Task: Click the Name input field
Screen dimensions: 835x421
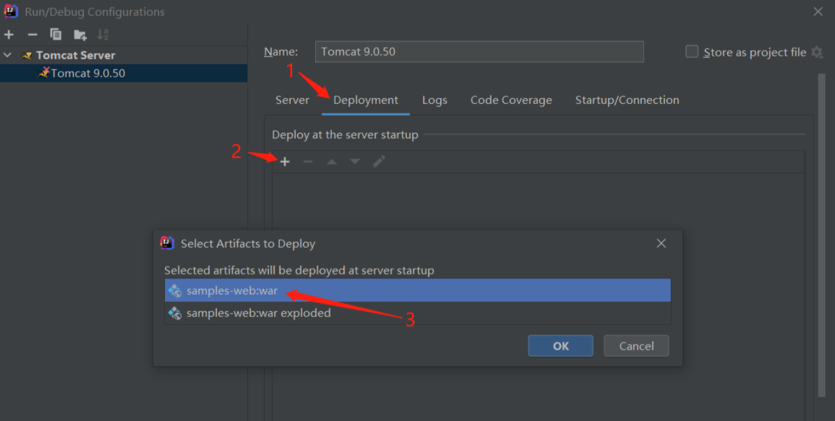Action: (x=479, y=52)
